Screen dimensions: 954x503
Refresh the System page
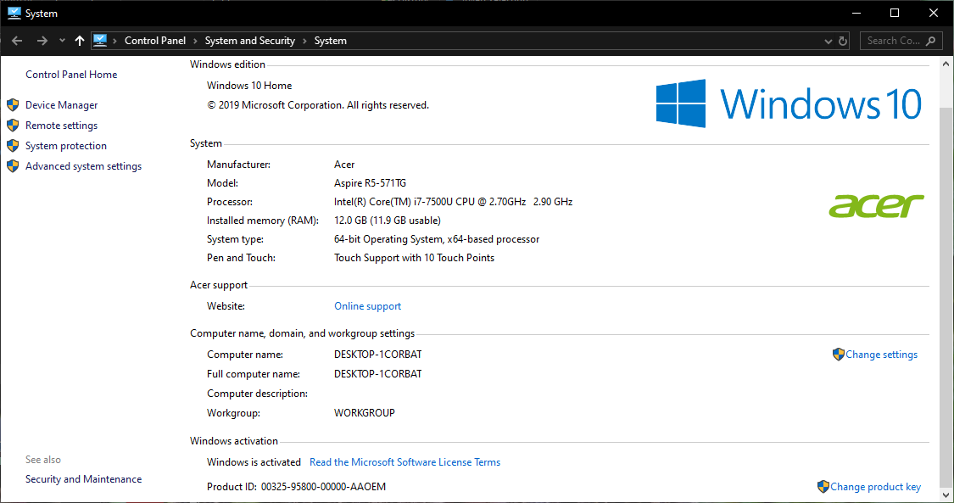[x=843, y=41]
